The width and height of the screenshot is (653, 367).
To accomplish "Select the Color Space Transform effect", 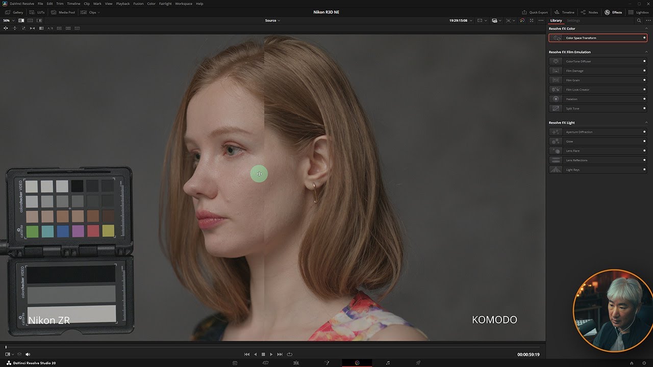I will [598, 38].
